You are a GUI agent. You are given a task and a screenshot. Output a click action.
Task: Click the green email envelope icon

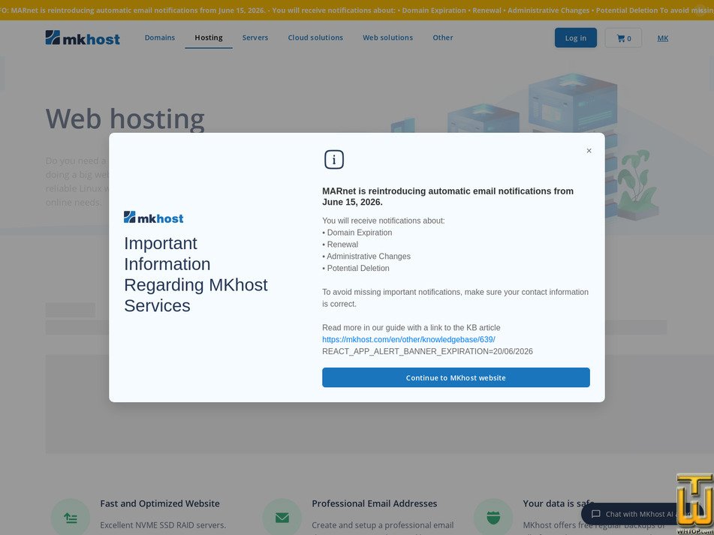[282, 518]
